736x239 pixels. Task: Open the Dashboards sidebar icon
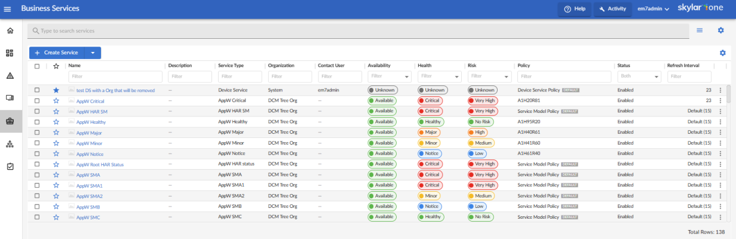pos(10,53)
